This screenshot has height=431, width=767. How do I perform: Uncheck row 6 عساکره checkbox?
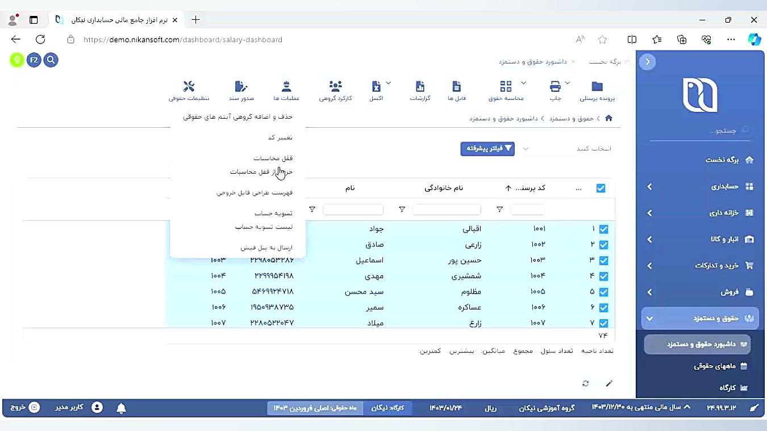[603, 308]
